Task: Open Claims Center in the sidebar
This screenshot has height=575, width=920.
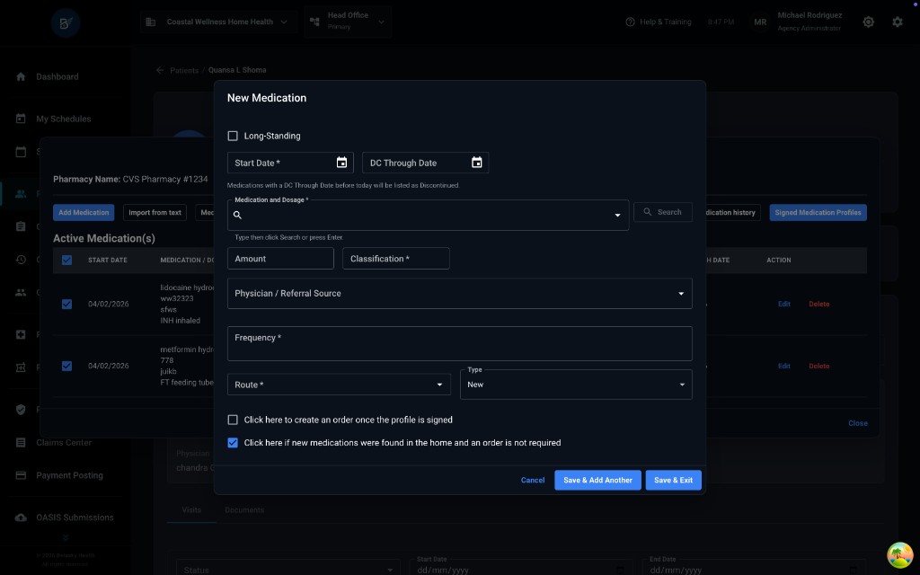Action: (64, 442)
